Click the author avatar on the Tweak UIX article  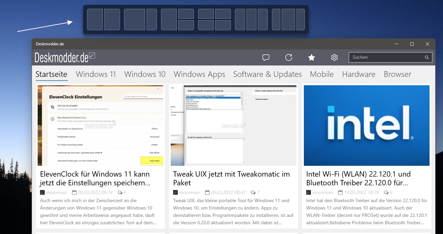(175, 193)
